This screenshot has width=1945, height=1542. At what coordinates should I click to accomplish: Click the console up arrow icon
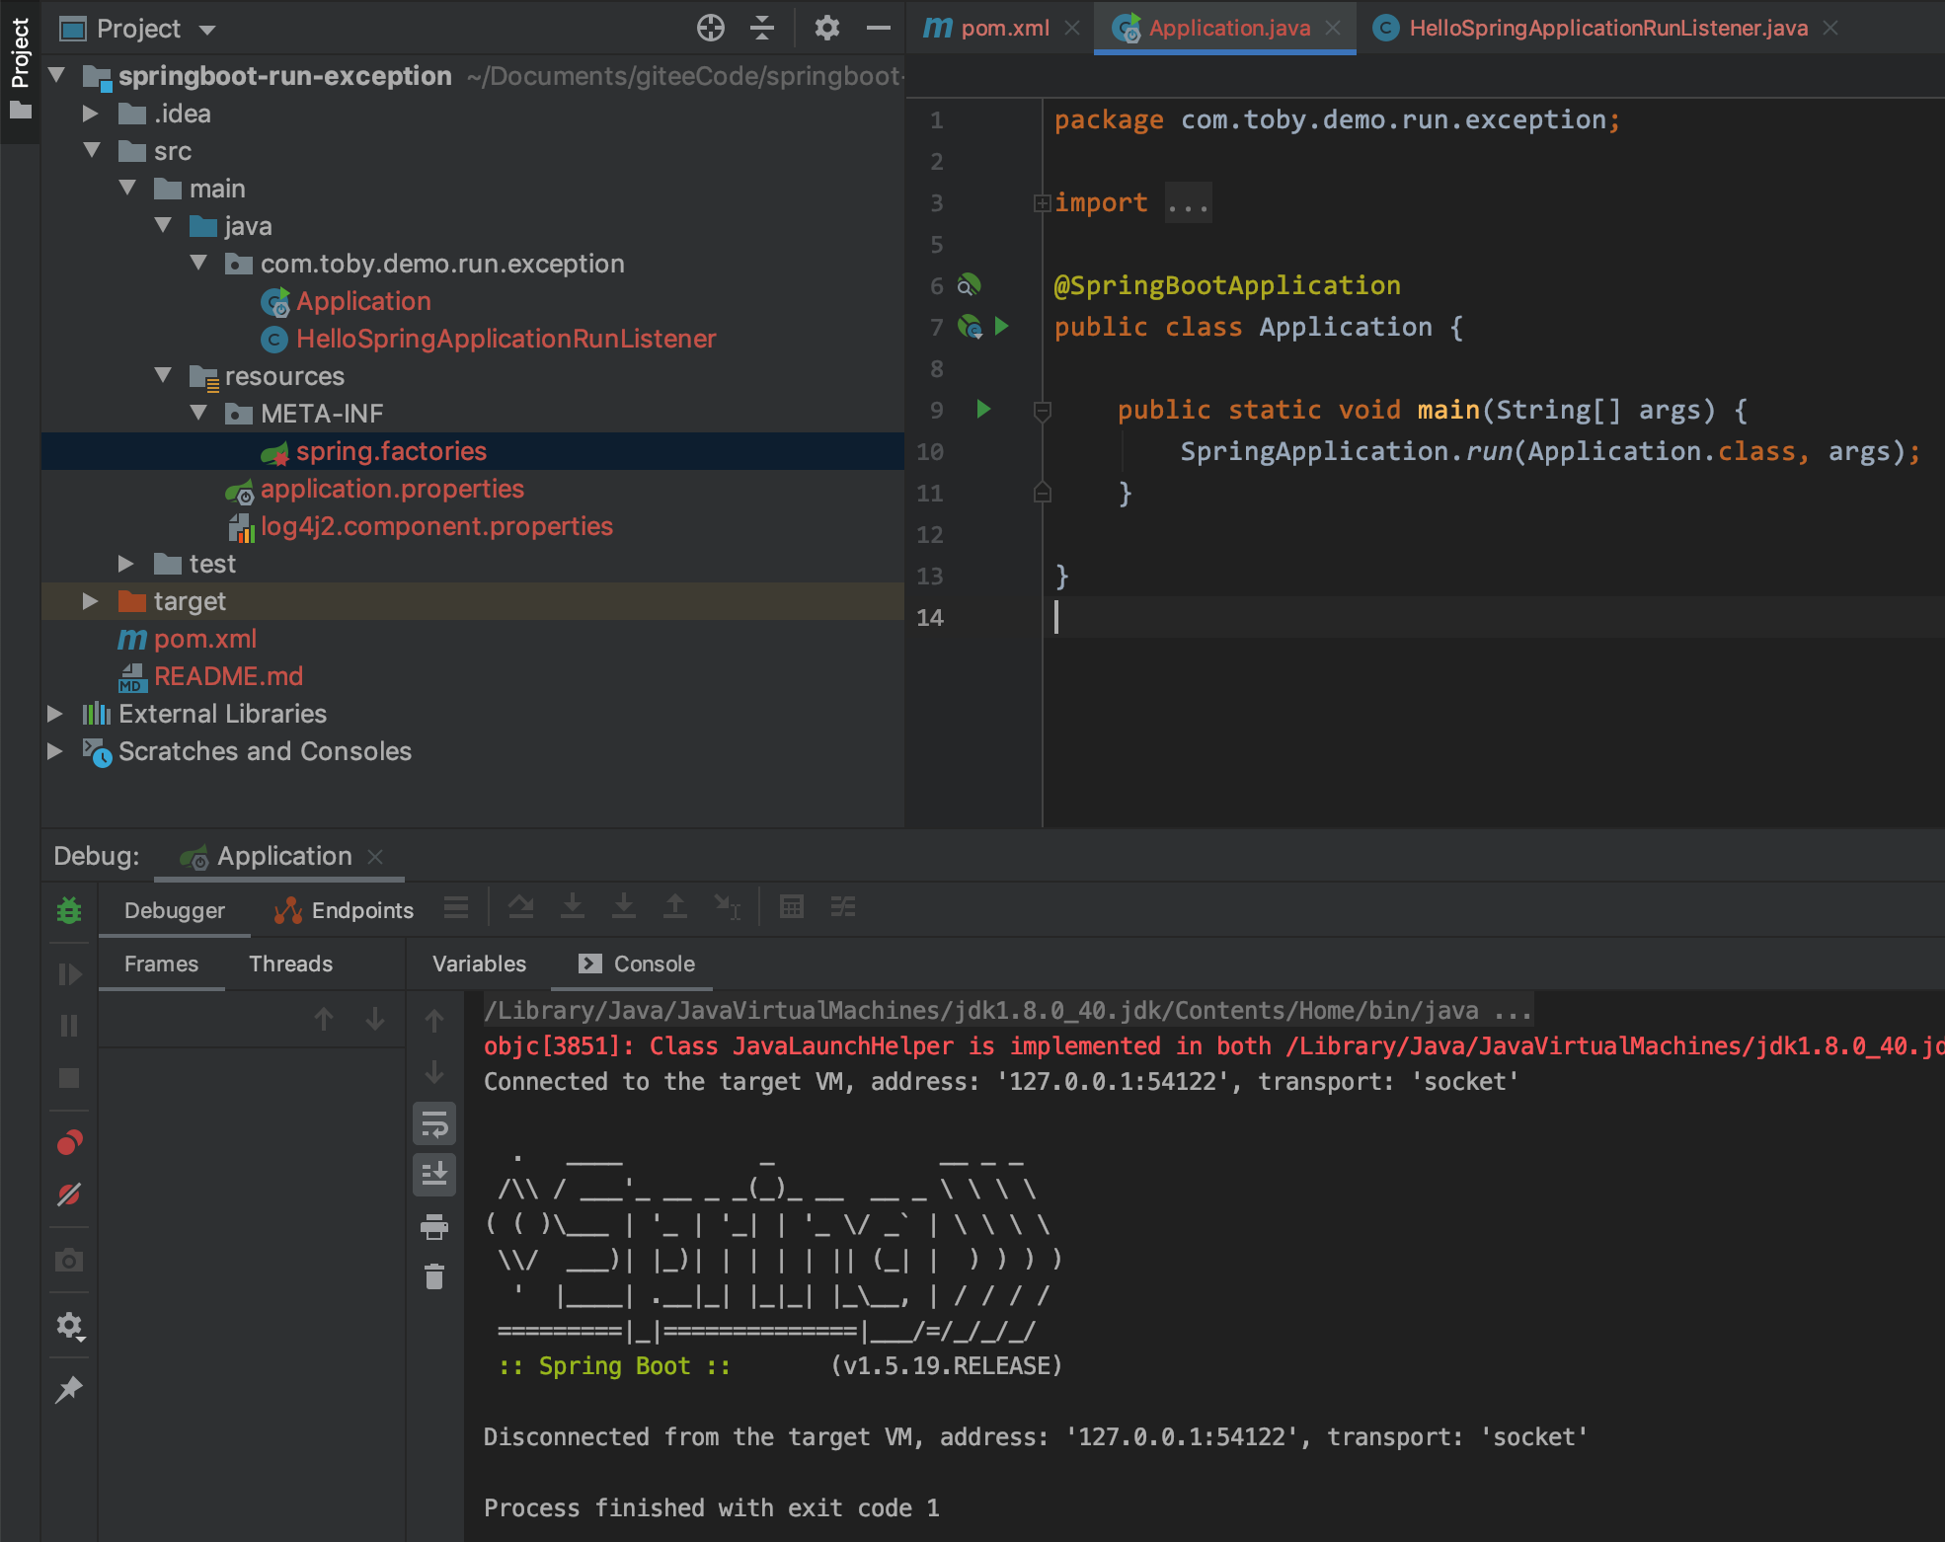point(434,1021)
